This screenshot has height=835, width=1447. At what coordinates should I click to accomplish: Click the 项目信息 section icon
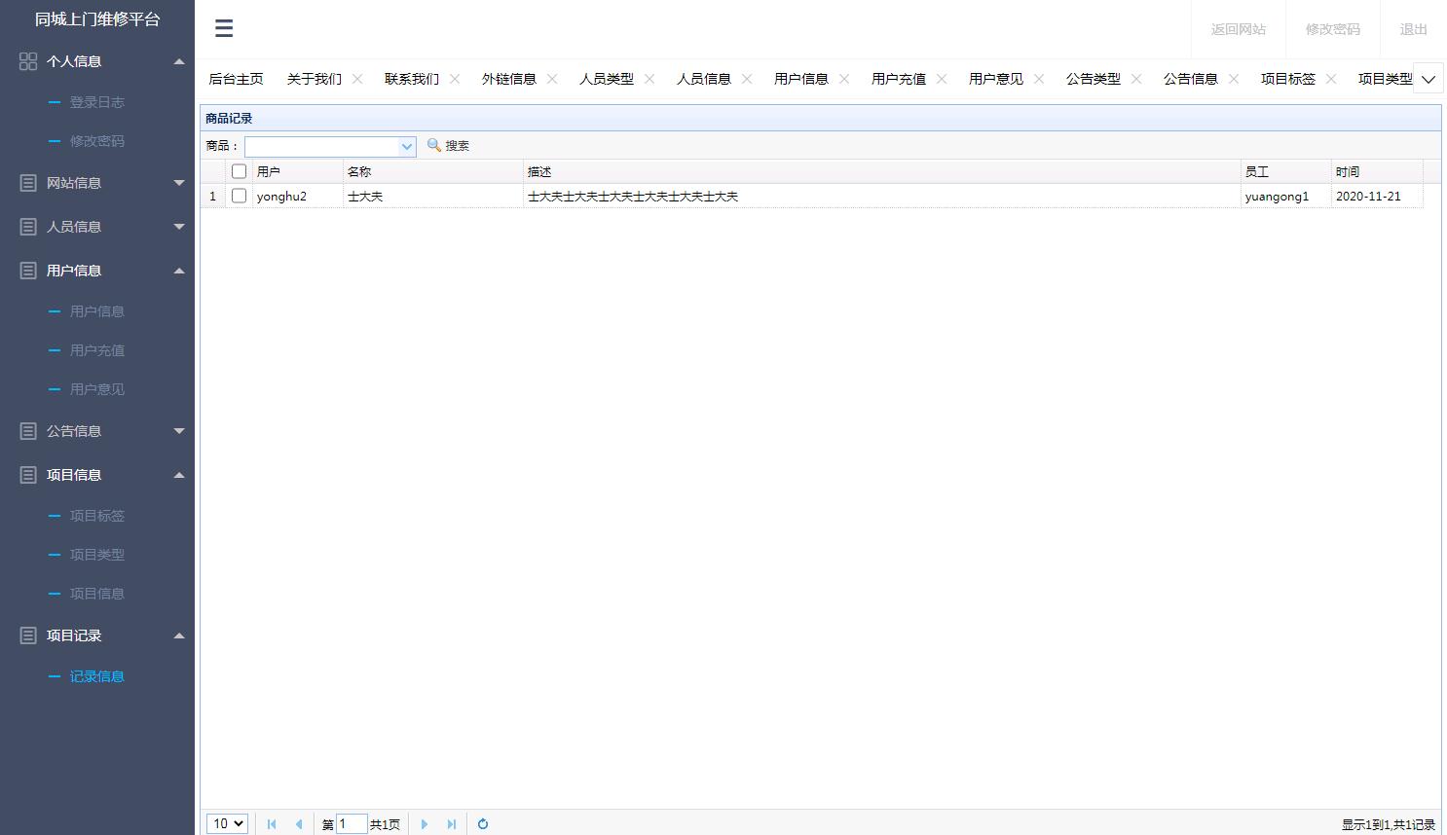point(28,475)
